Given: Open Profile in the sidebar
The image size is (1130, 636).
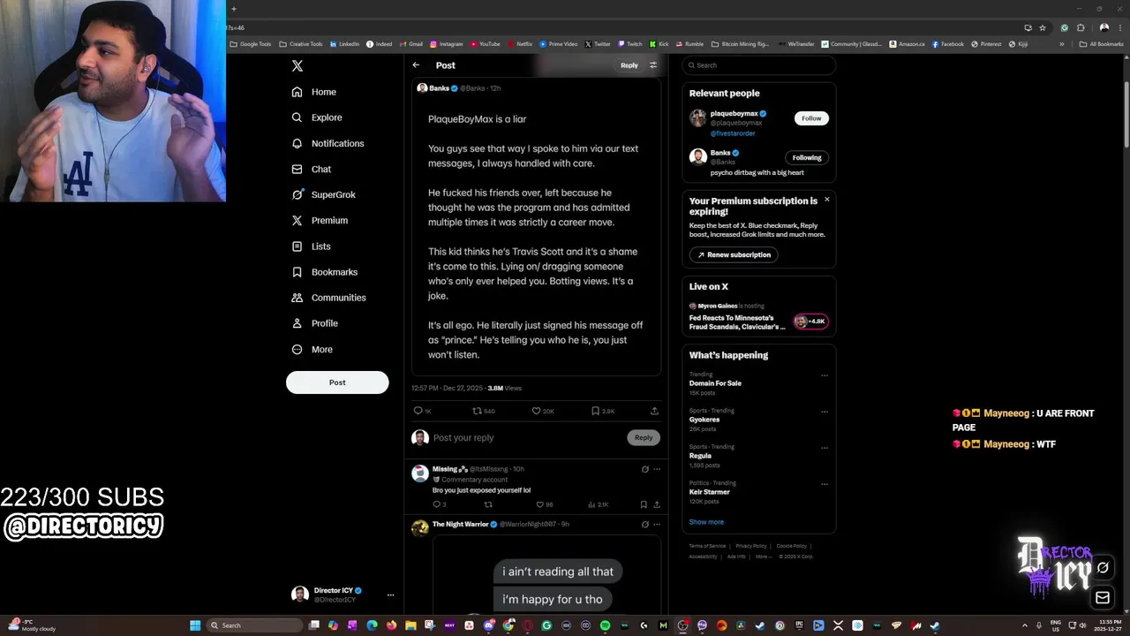Looking at the screenshot, I should [314, 323].
